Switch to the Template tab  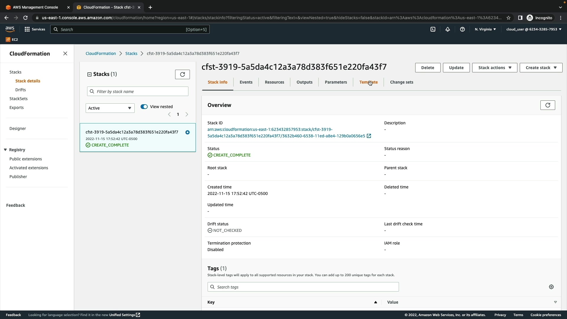pos(368,82)
